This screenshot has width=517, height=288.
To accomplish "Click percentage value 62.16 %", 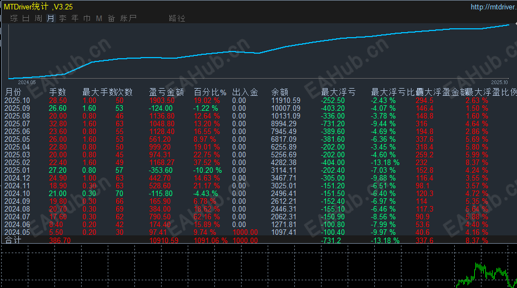I will [207, 217].
